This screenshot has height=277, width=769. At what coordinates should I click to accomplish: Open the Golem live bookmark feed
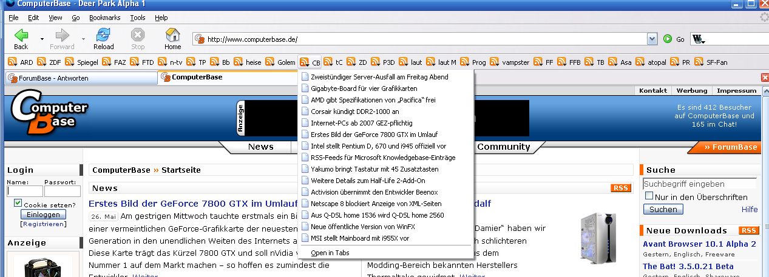[281, 62]
